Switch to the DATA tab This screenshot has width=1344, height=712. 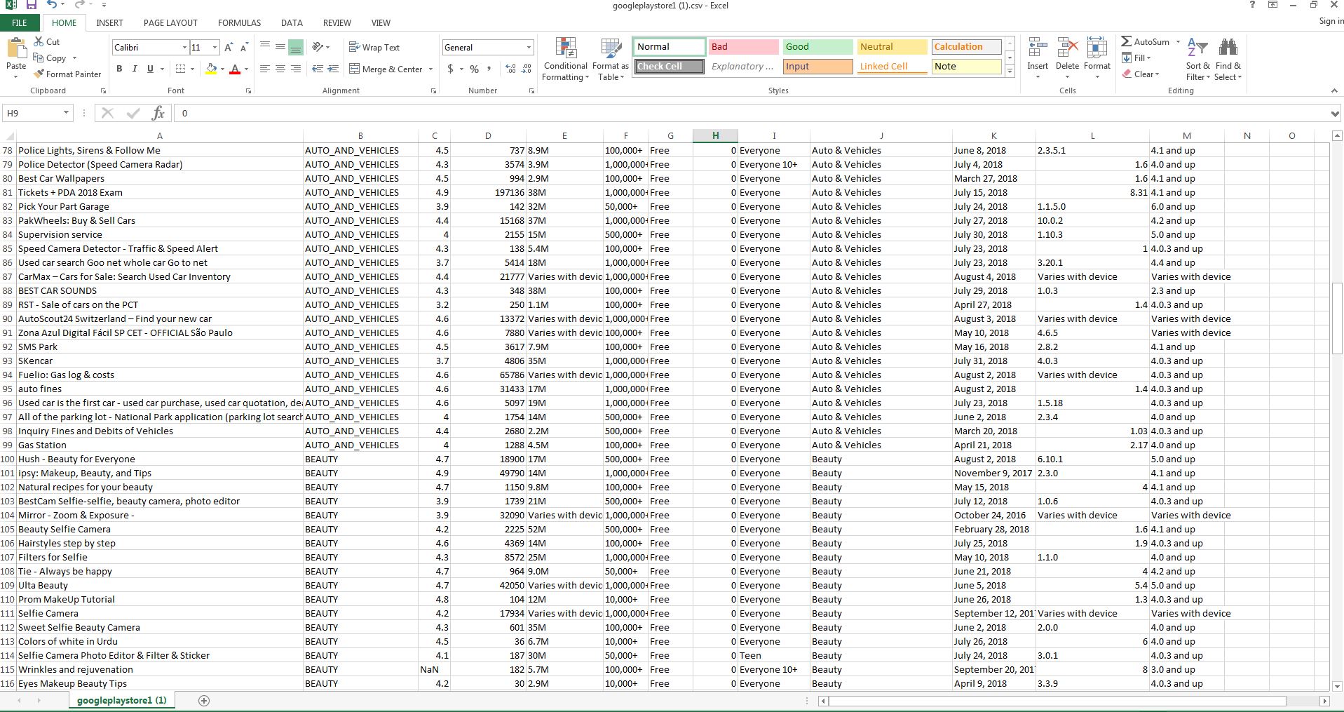pos(292,22)
